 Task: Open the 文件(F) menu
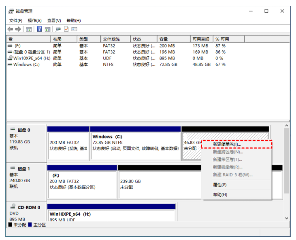pos(16,21)
